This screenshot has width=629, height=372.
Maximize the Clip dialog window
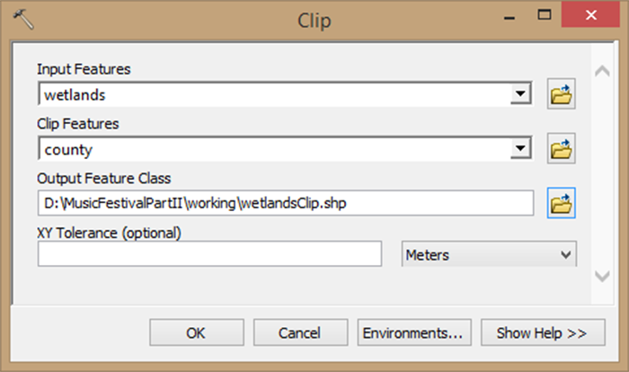[x=543, y=15]
